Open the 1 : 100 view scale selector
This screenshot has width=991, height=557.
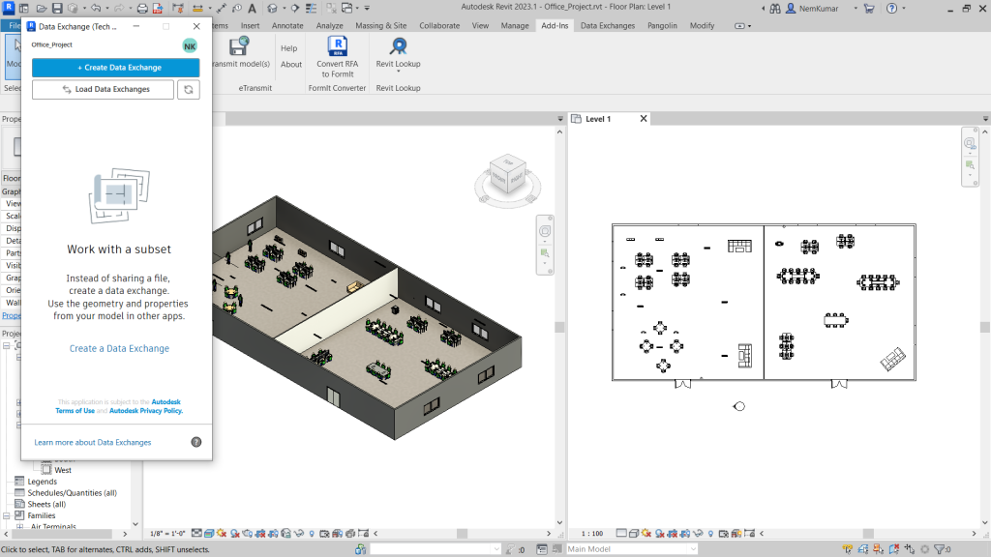[x=592, y=534]
